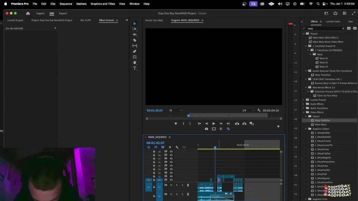Click the Lift button
This screenshot has width=358, height=201.
point(237,124)
